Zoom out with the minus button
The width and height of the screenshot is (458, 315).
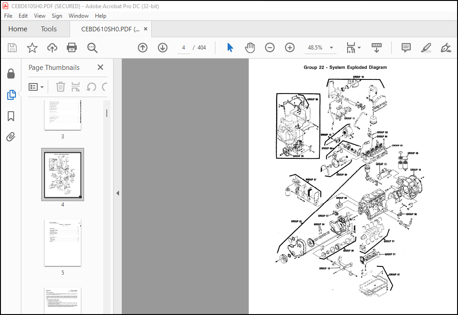click(x=269, y=48)
